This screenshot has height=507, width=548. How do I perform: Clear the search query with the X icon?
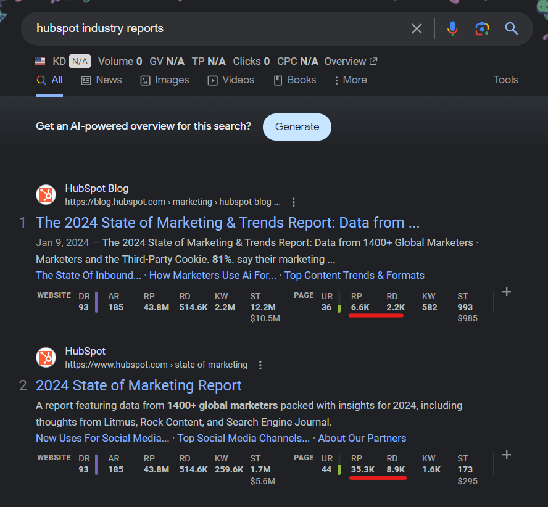coord(416,28)
